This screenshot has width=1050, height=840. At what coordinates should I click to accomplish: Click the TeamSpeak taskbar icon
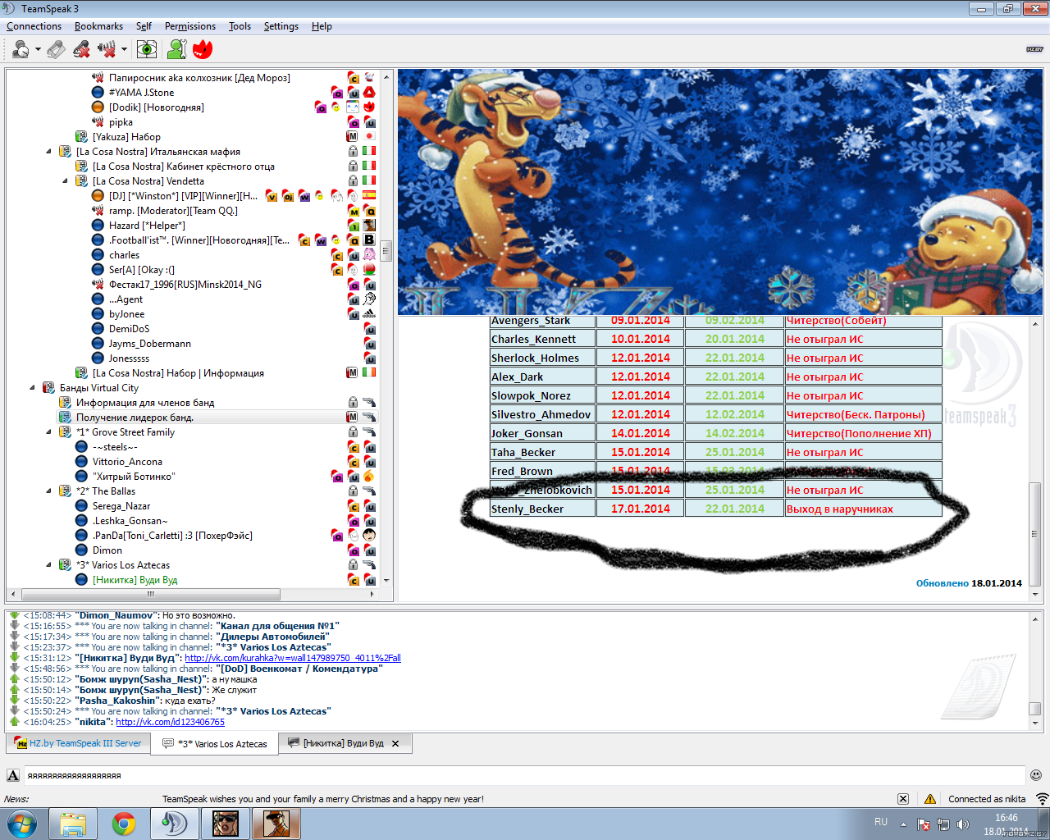pos(174,823)
